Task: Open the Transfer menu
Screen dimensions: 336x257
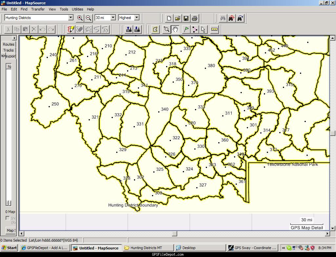Action: click(38, 9)
